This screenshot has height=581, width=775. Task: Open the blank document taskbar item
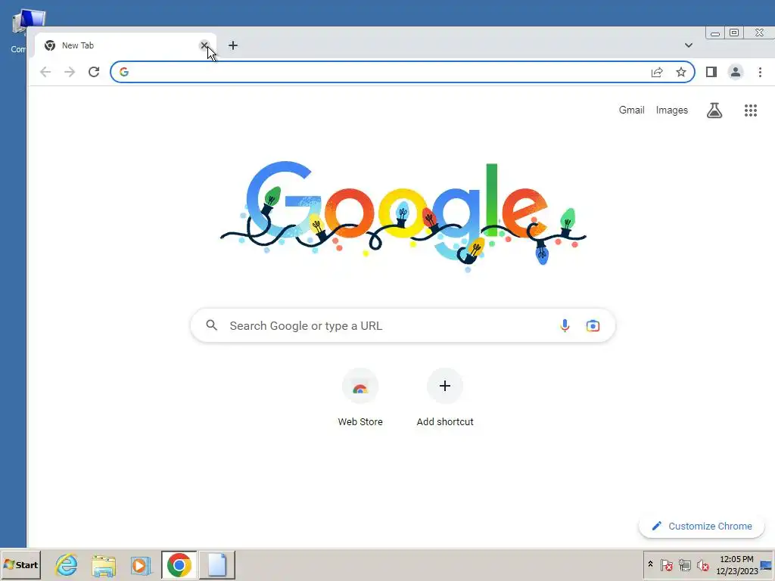217,564
